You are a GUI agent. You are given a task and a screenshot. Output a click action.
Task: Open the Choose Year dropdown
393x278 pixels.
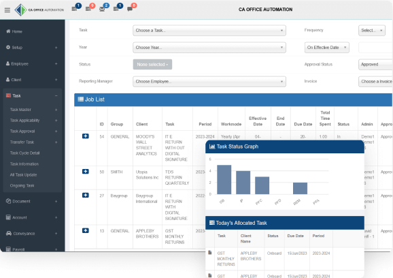(209, 48)
